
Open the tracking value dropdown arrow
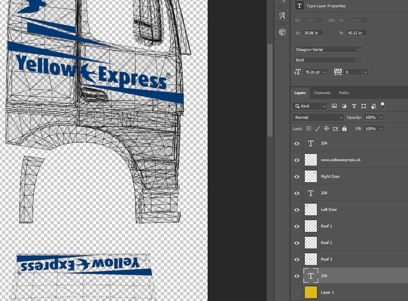[365, 72]
